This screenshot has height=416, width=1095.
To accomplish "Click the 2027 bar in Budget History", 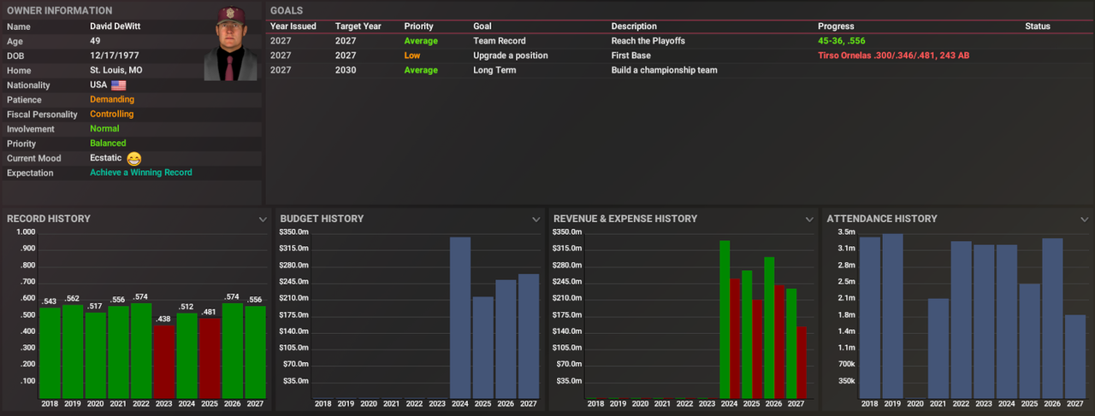I will coord(529,336).
